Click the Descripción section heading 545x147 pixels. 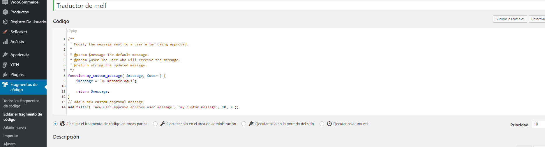[66, 137]
